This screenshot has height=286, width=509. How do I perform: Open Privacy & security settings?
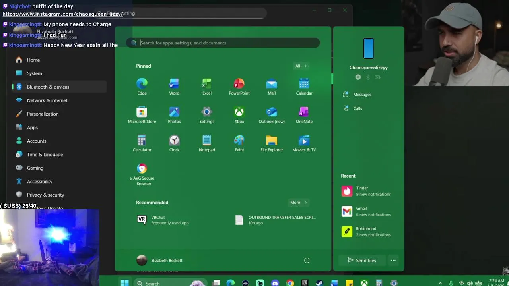coord(59,195)
